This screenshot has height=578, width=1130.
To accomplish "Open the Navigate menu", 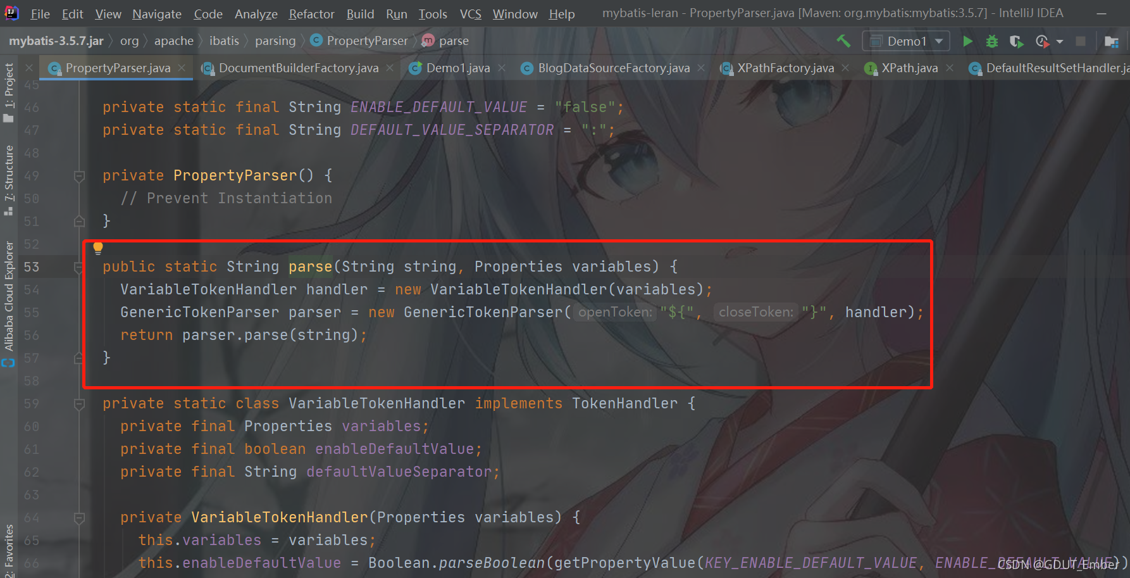I will pyautogui.click(x=157, y=14).
